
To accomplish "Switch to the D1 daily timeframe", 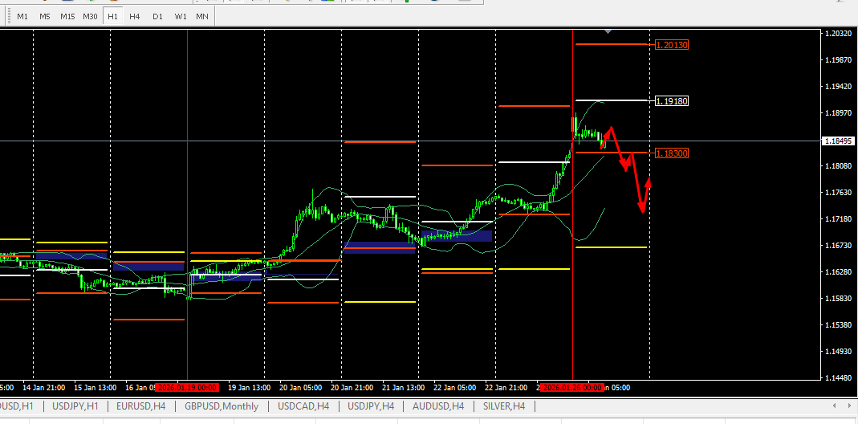I will 157,16.
